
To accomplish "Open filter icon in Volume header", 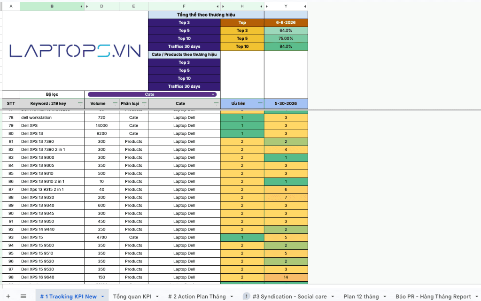I will pyautogui.click(x=115, y=104).
